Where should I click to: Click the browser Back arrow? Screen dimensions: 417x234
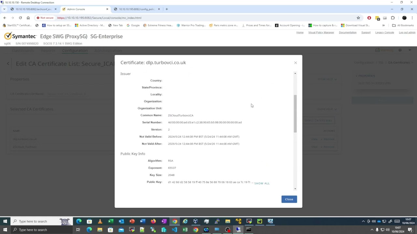[5, 18]
